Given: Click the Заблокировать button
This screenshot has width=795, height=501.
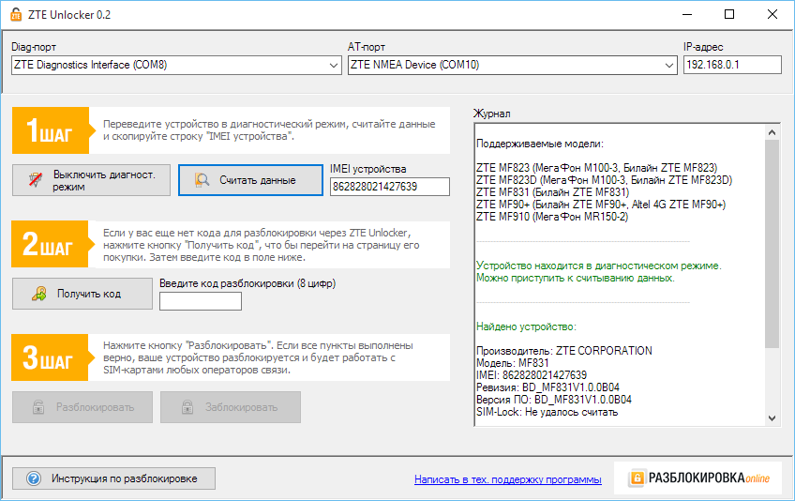Looking at the screenshot, I should pos(231,407).
